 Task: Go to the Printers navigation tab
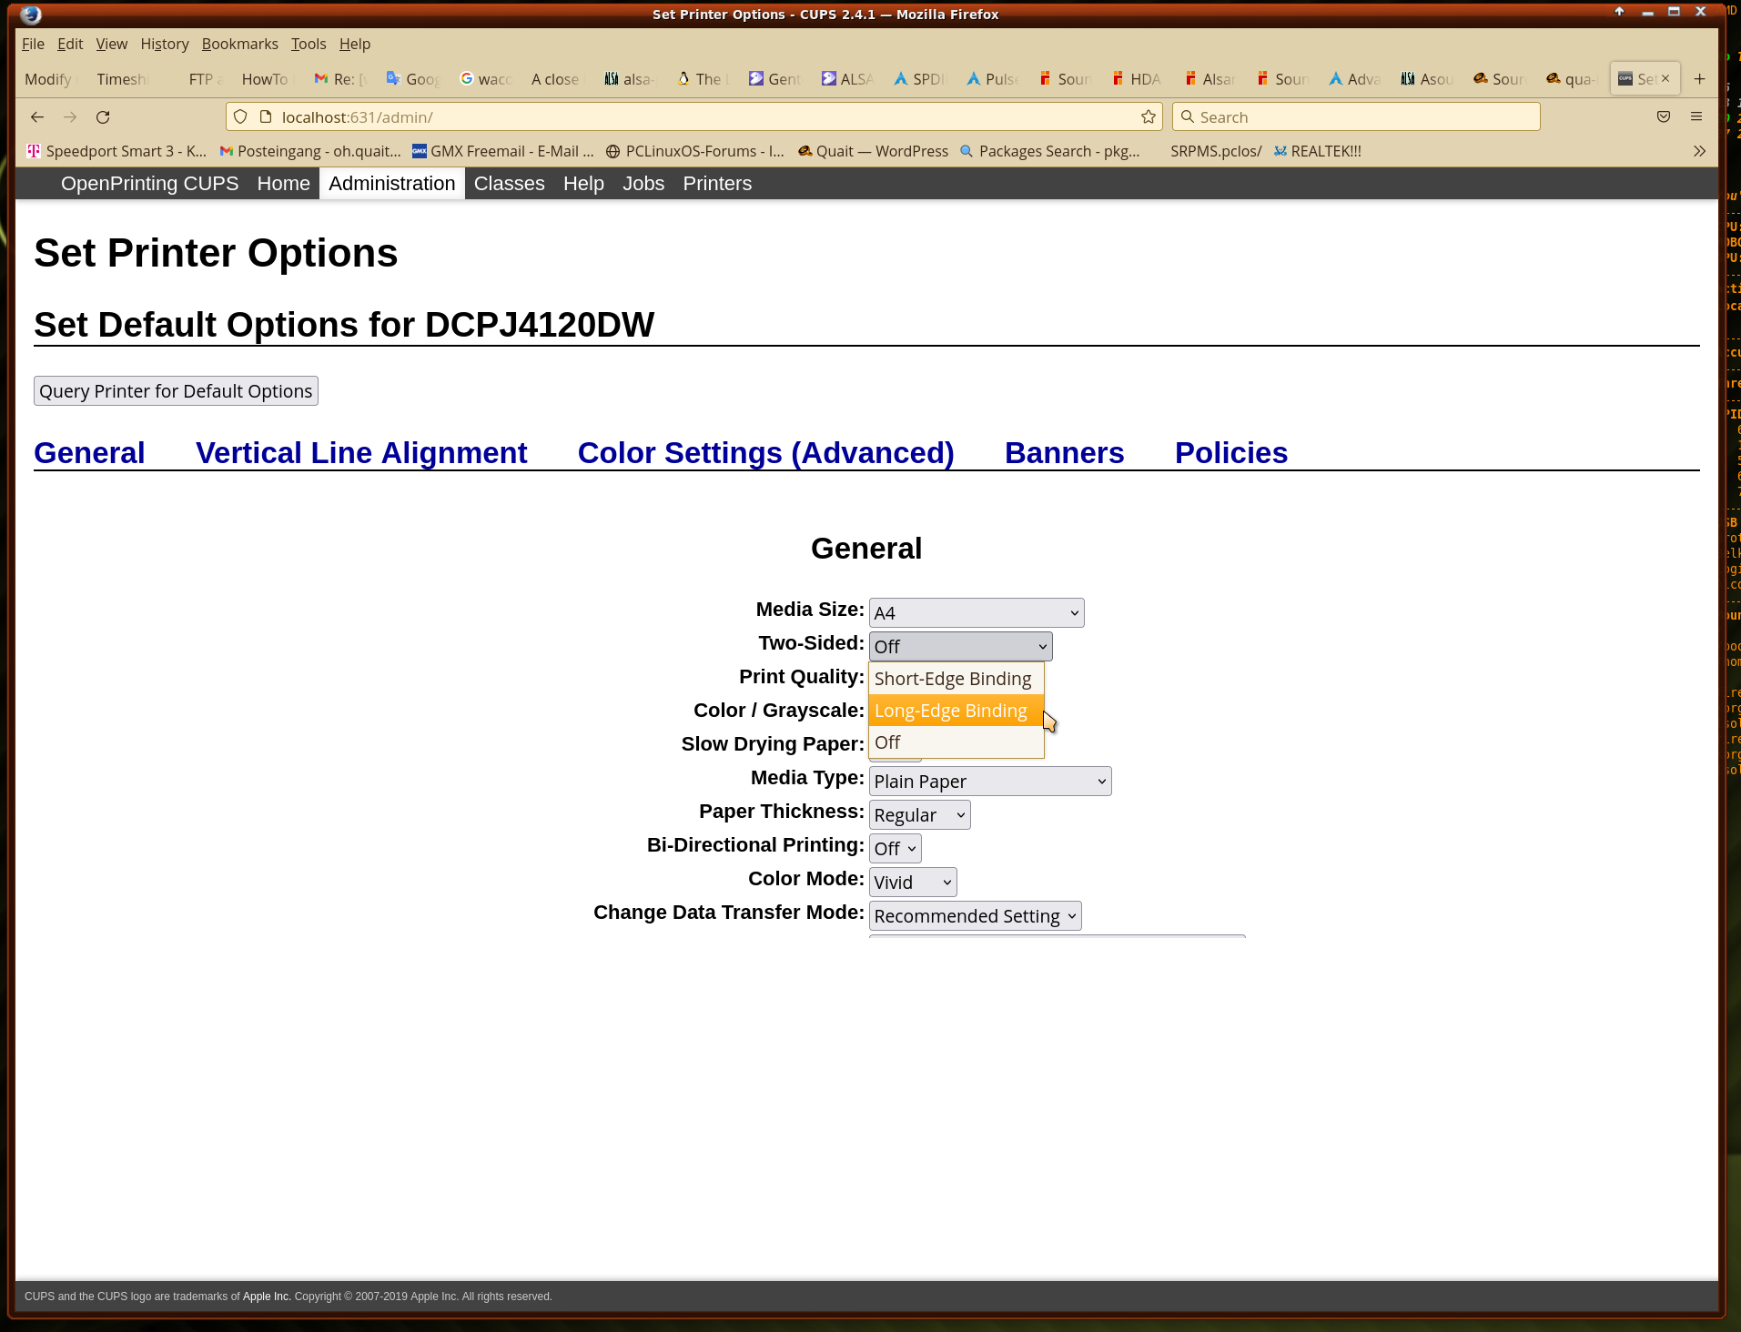click(x=716, y=184)
